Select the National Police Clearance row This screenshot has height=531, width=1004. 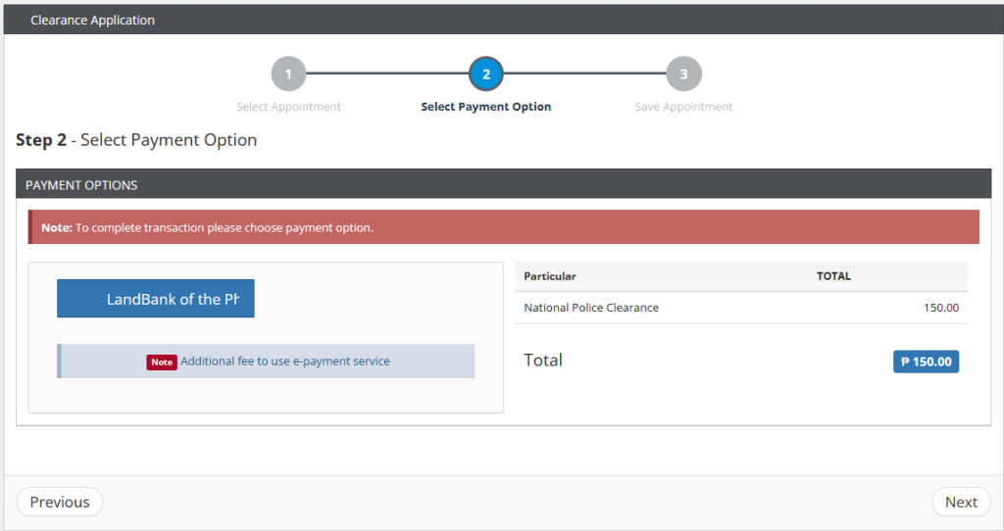click(x=591, y=308)
